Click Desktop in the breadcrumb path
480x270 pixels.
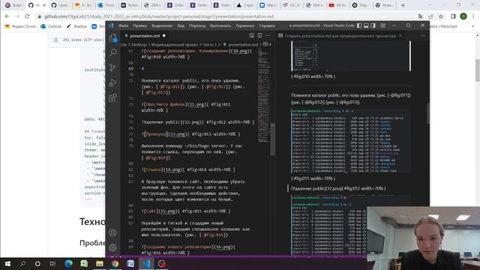coord(139,45)
